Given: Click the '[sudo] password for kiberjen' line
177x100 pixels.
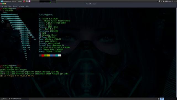Looking at the screenshot, I should (14, 70).
